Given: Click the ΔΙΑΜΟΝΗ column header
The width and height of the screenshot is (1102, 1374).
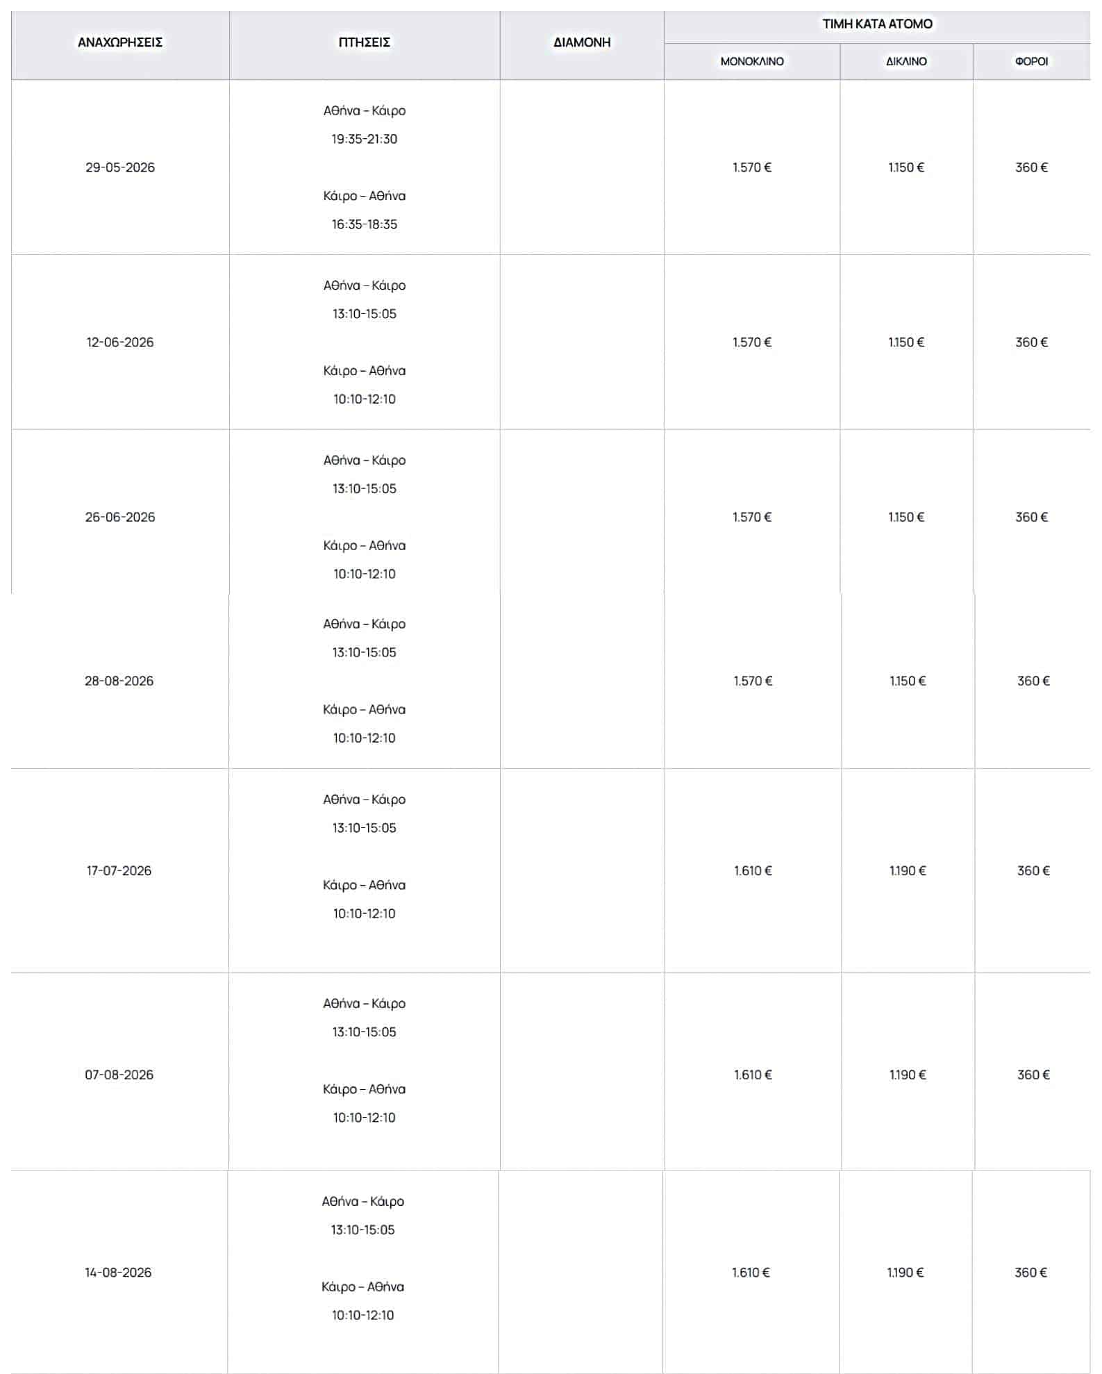Looking at the screenshot, I should (582, 42).
